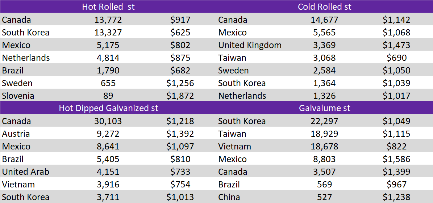Click the Slovenia country cell

point(18,96)
